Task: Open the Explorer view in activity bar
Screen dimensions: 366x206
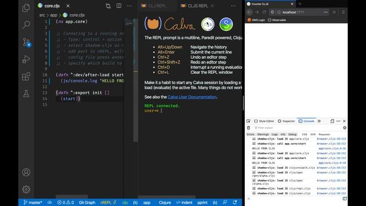Action: [26, 8]
